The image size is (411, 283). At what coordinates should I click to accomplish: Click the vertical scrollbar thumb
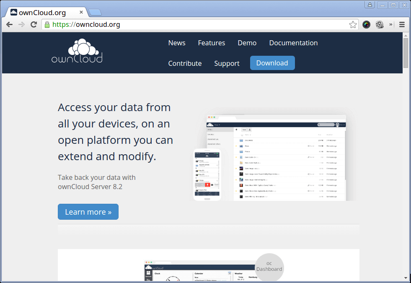point(406,53)
